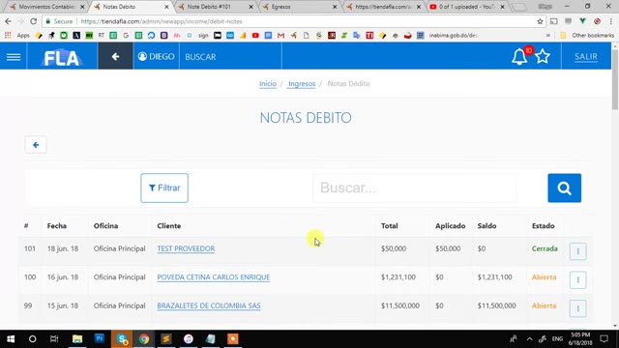
Task: Bookmark this page with the address bar star
Action: click(x=540, y=21)
